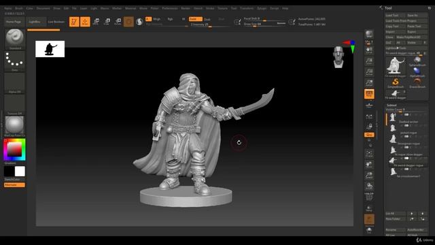
Task: Open the Color menu
Action: pos(29,8)
